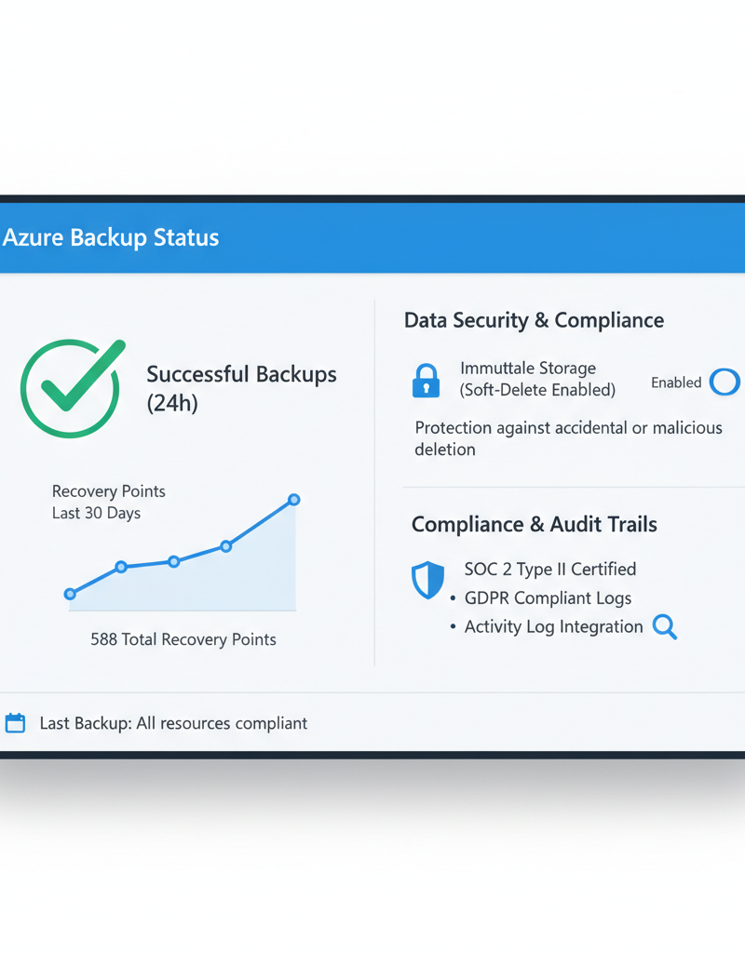Click the first, lowest data point on the chart
745x953 pixels.
70,594
